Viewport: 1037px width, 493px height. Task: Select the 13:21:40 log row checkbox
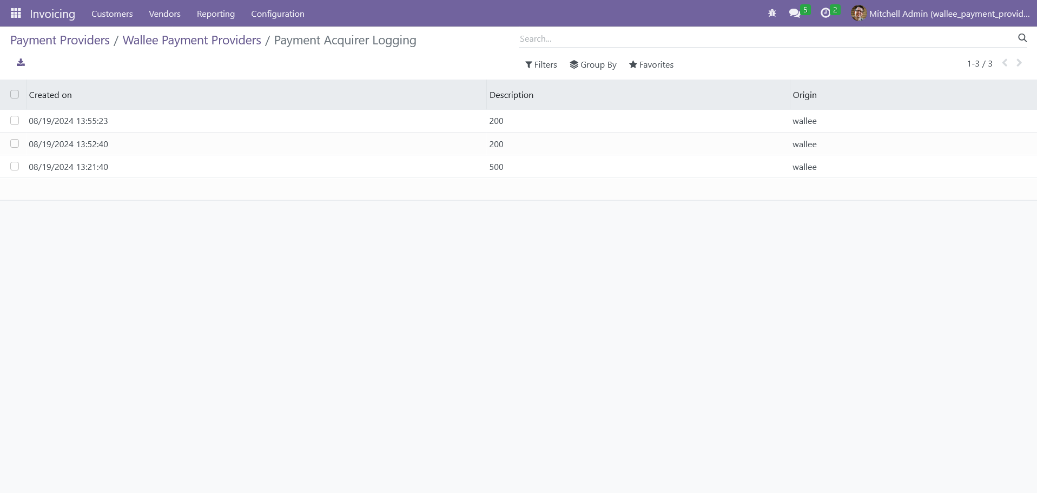(x=15, y=166)
